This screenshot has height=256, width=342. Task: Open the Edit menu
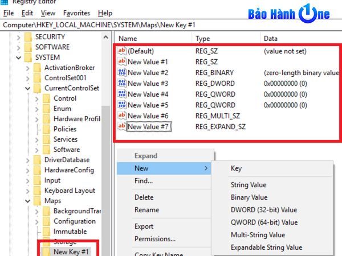tap(27, 13)
